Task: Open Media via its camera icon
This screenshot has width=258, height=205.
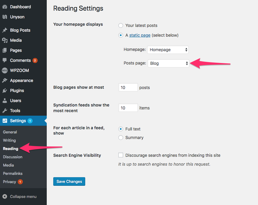Action: click(x=5, y=40)
